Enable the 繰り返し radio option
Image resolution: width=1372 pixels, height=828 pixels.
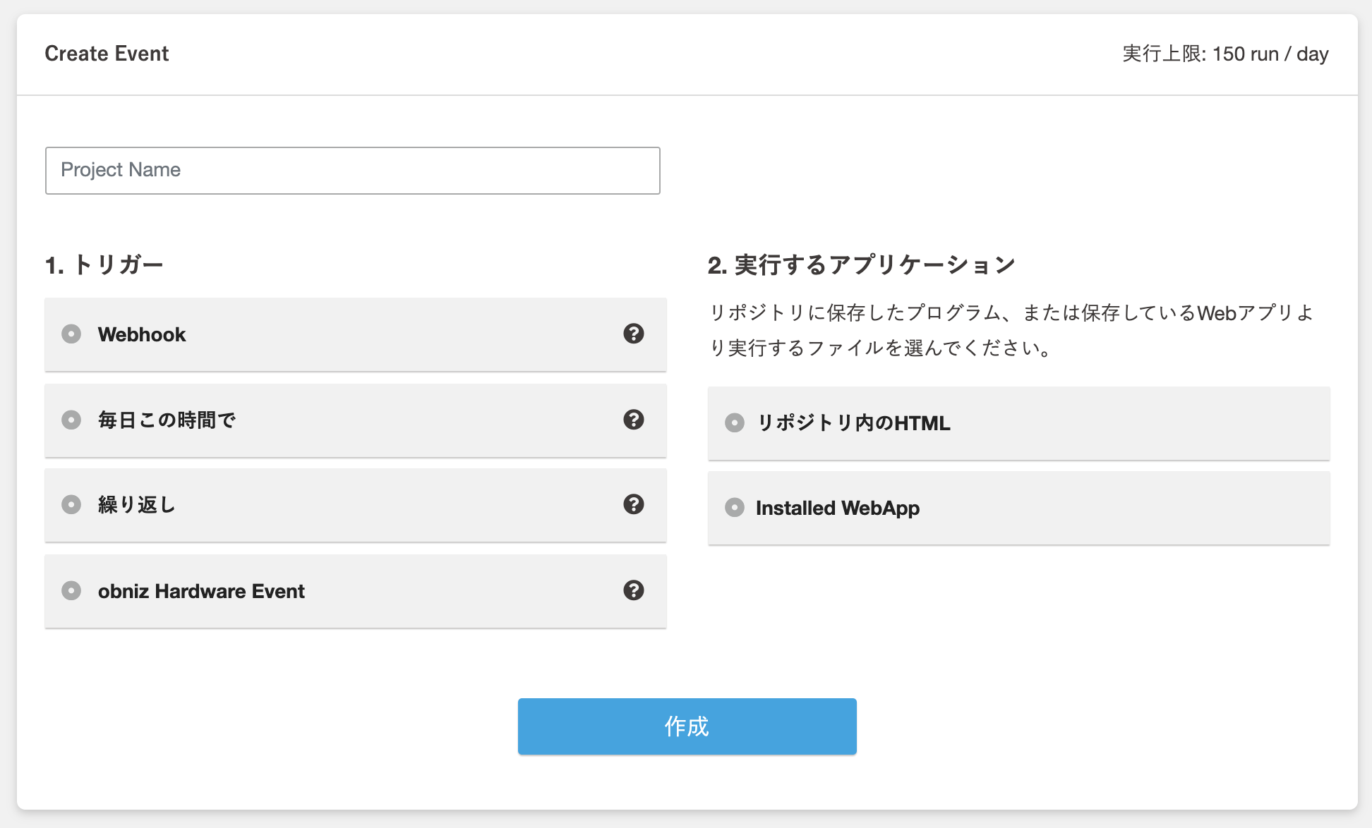point(71,504)
